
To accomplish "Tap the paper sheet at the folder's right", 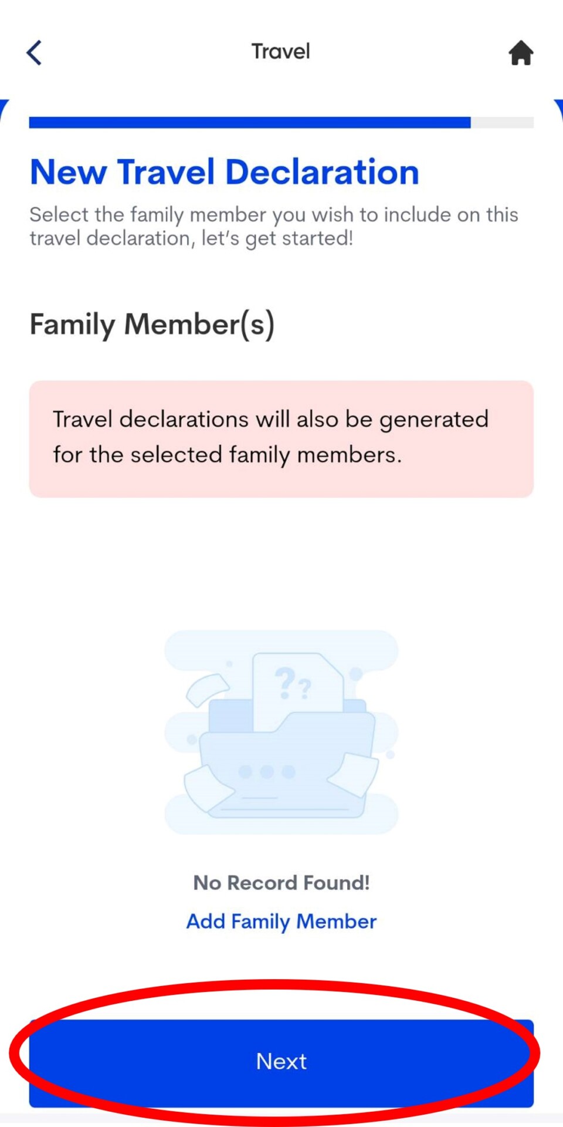I will point(355,774).
